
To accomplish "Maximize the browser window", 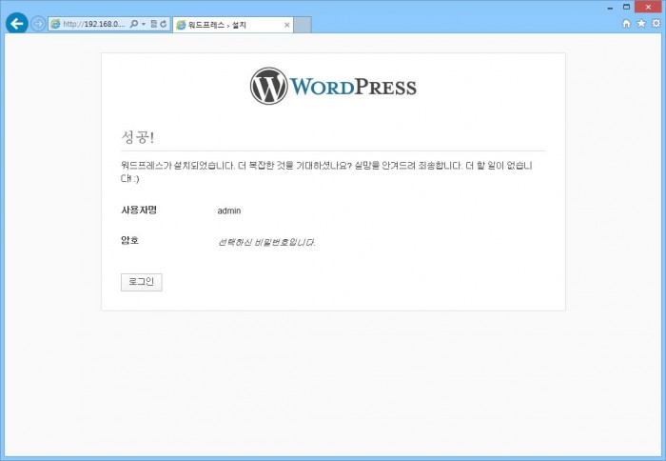I will 626,7.
